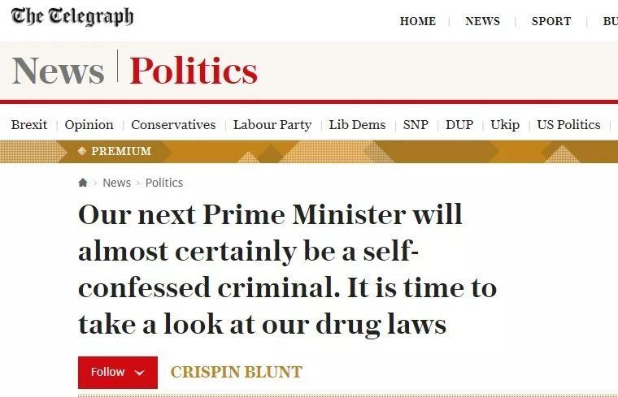618x397 pixels.
Task: Go to the SPORT section
Action: pos(551,21)
